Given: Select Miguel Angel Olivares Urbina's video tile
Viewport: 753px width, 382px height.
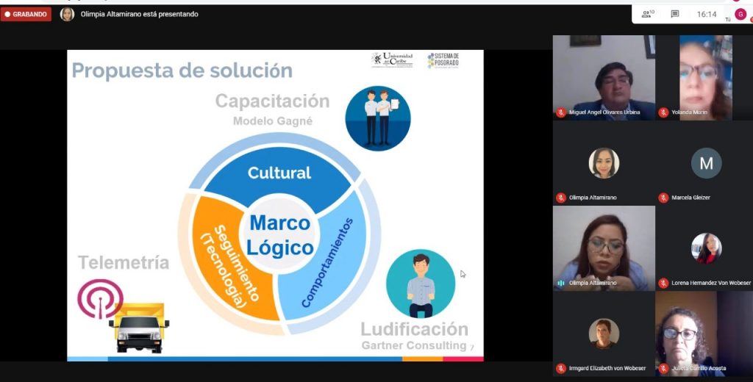Looking at the screenshot, I should click(x=603, y=73).
